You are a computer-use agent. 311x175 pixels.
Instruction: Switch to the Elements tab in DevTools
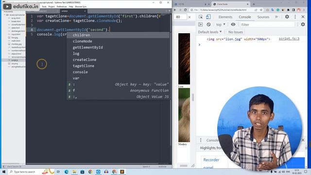tap(225, 17)
